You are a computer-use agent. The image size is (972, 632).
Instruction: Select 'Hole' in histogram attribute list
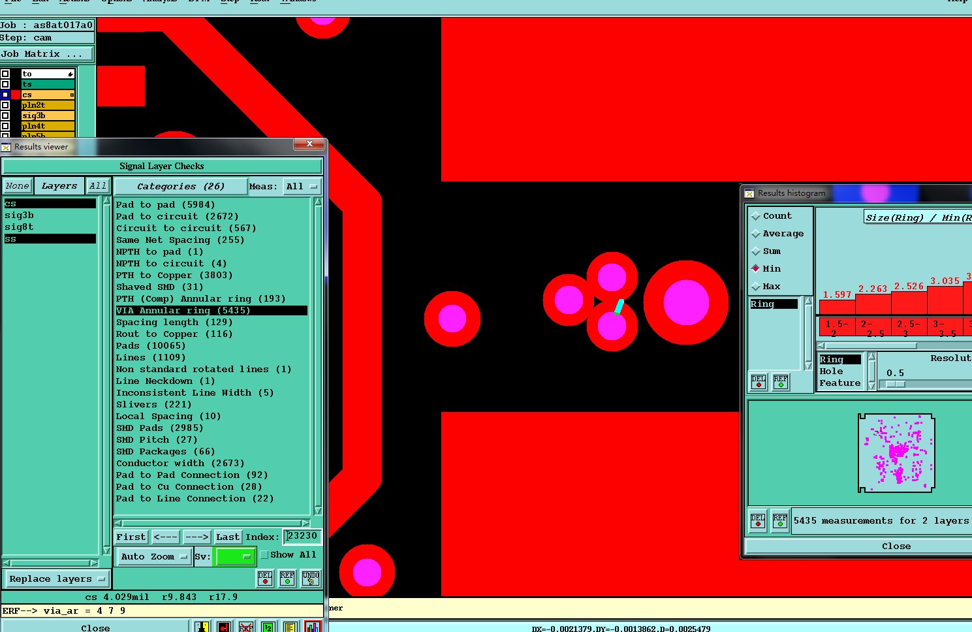coord(831,371)
